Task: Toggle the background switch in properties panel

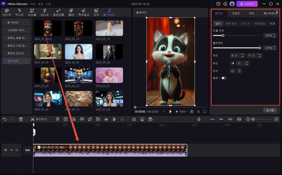Action: click(x=223, y=78)
